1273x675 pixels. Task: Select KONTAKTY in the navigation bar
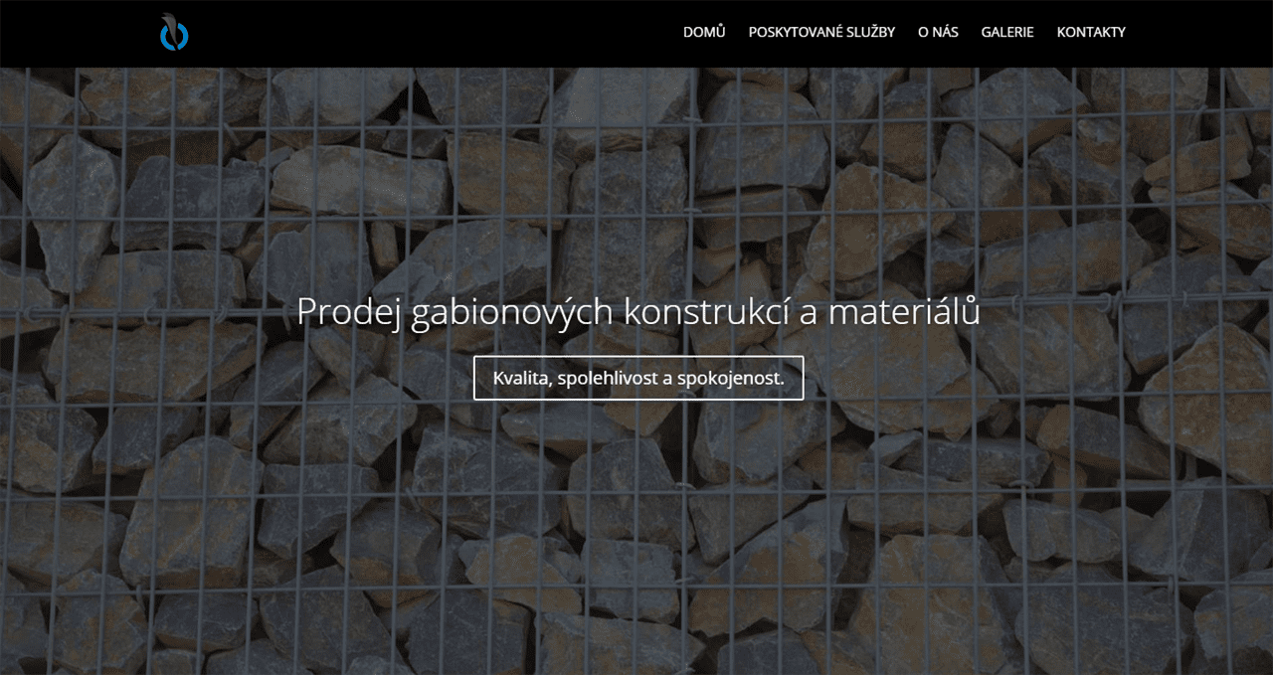[1091, 32]
